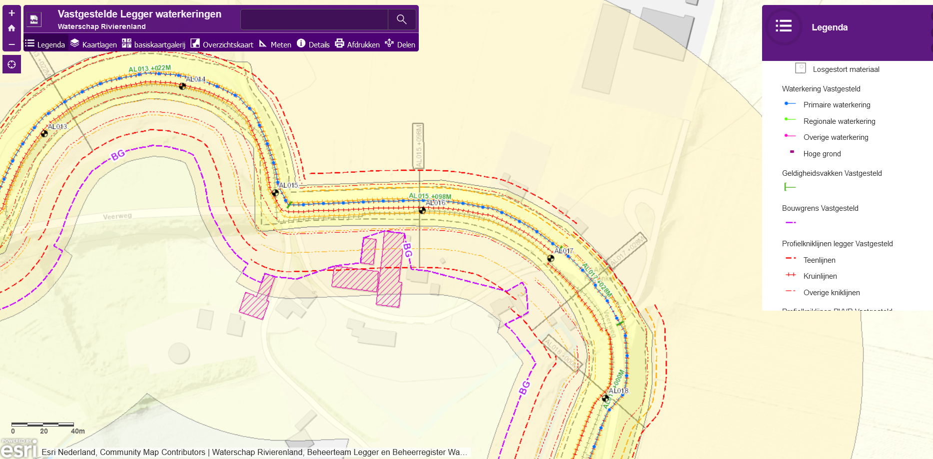Show the Overzichtskaart overview map
Image resolution: width=933 pixels, height=459 pixels.
click(x=222, y=44)
